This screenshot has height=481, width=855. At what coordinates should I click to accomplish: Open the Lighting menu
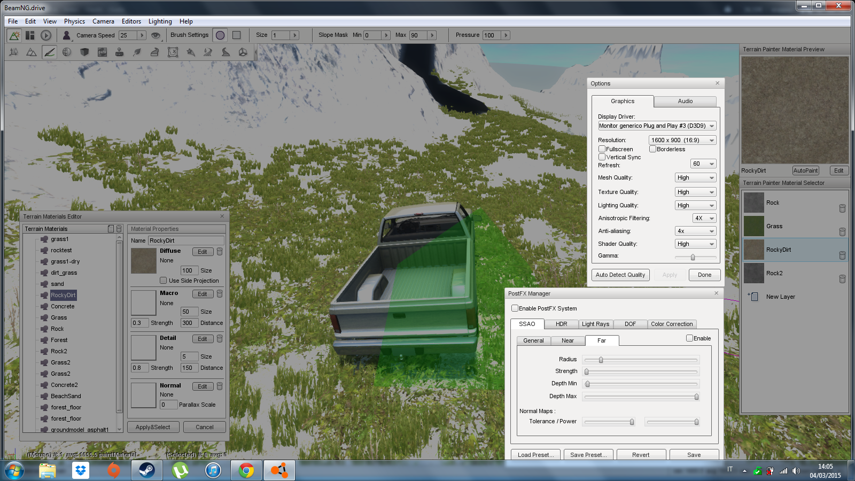[160, 21]
